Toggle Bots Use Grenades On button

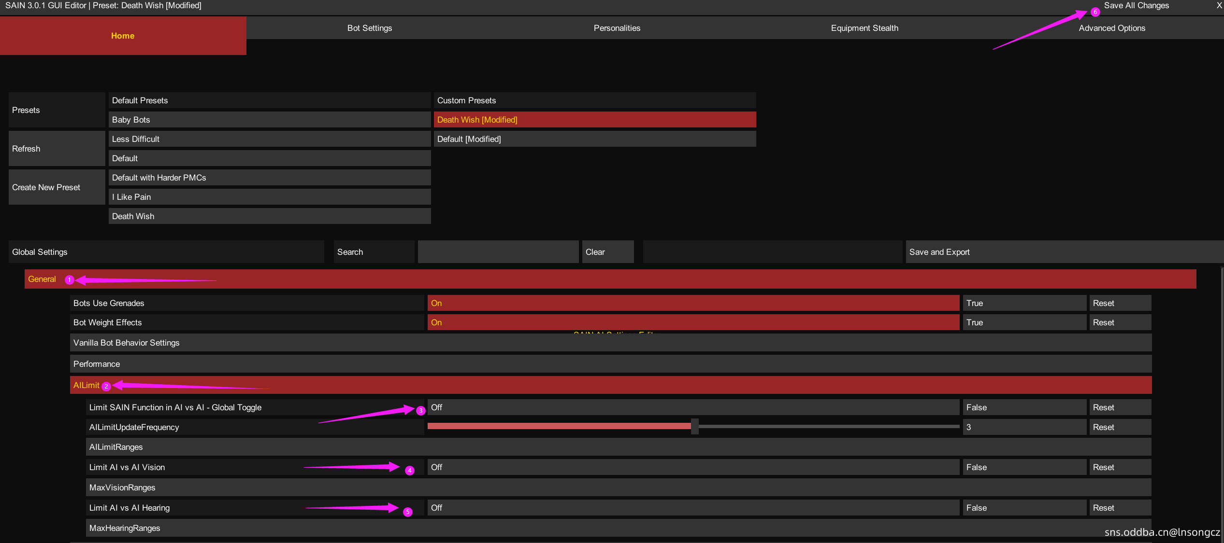[693, 303]
